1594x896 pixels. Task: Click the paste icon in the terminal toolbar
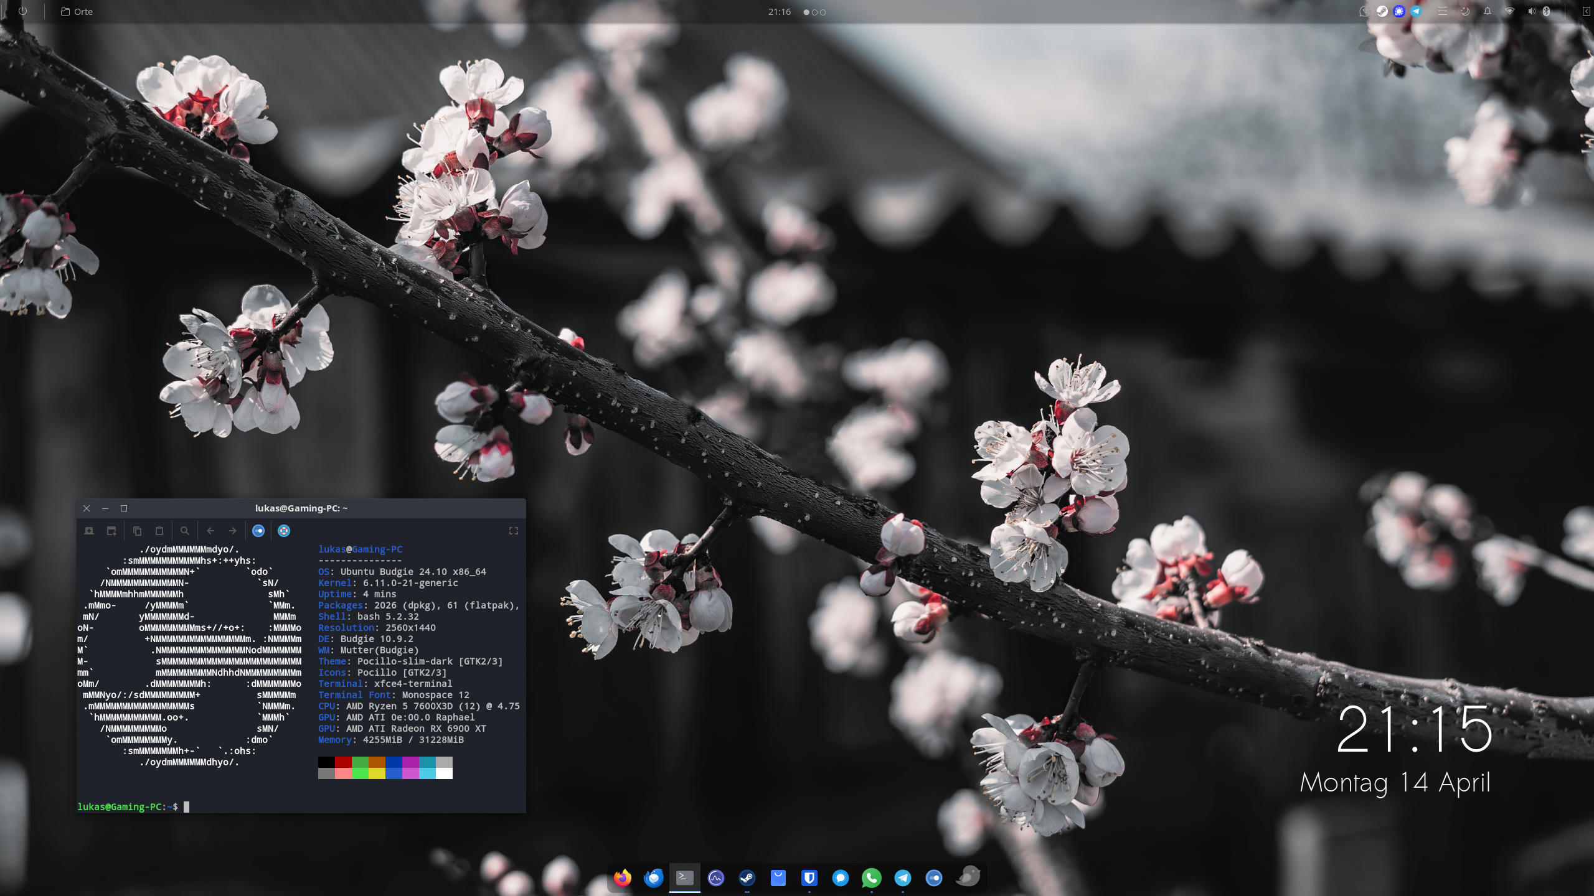pyautogui.click(x=159, y=531)
